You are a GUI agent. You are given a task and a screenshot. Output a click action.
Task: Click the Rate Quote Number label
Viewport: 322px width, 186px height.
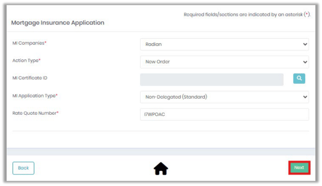[x=36, y=113]
